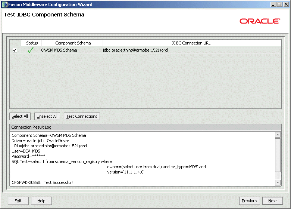Run Test Connections
291x209 pixels.
(82, 116)
